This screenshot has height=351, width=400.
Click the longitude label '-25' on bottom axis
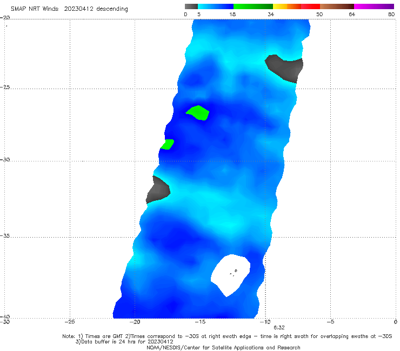coord(70,322)
